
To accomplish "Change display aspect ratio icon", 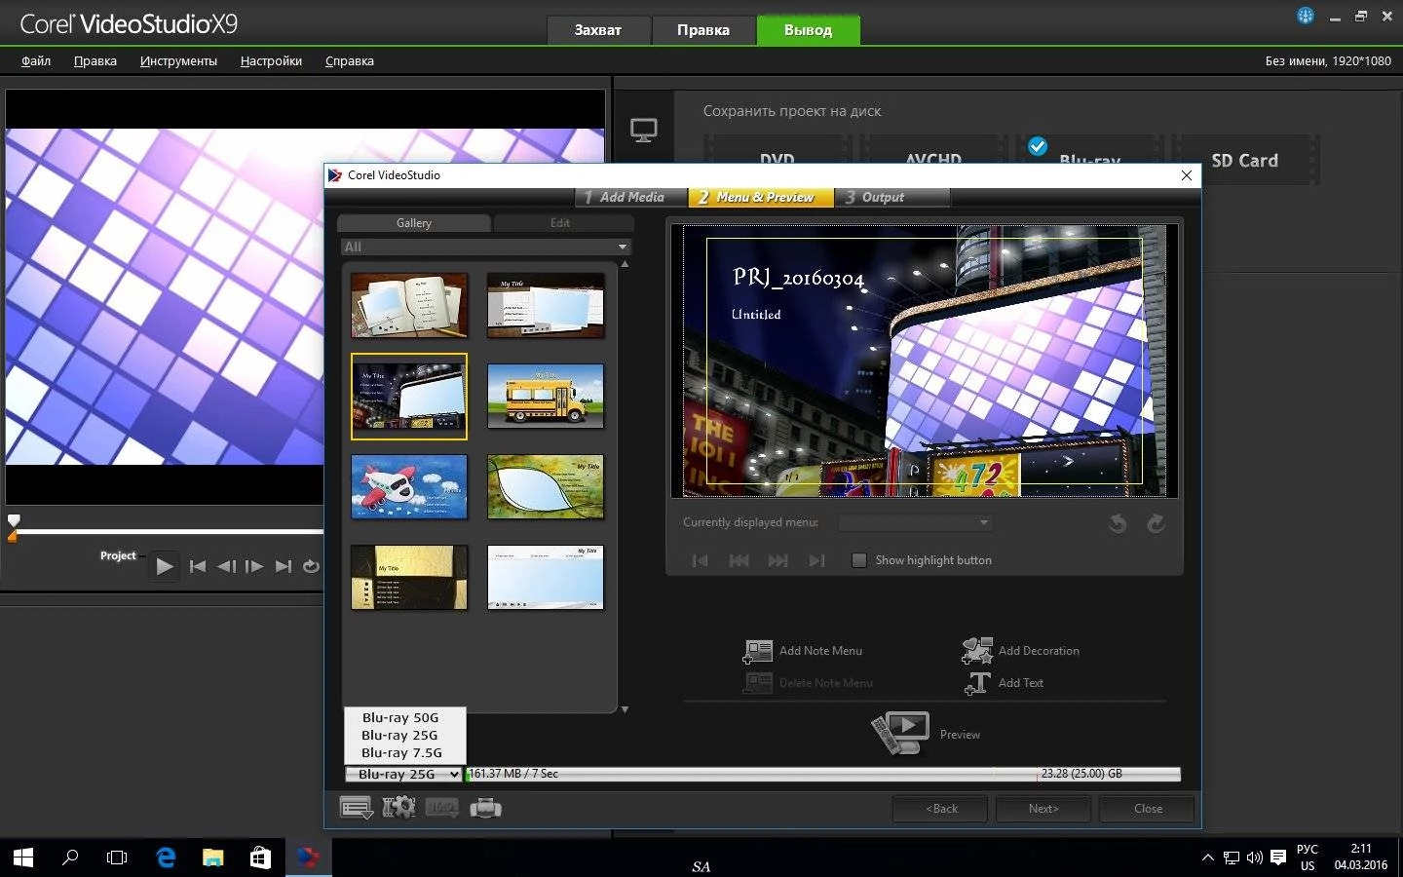I will point(441,808).
